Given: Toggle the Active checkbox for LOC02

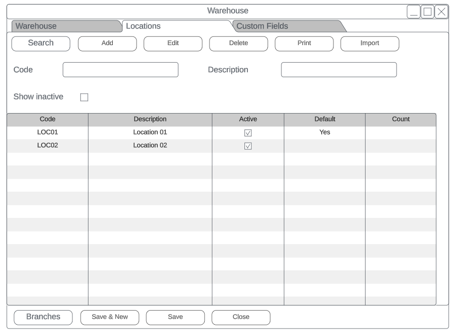Looking at the screenshot, I should [x=248, y=146].
